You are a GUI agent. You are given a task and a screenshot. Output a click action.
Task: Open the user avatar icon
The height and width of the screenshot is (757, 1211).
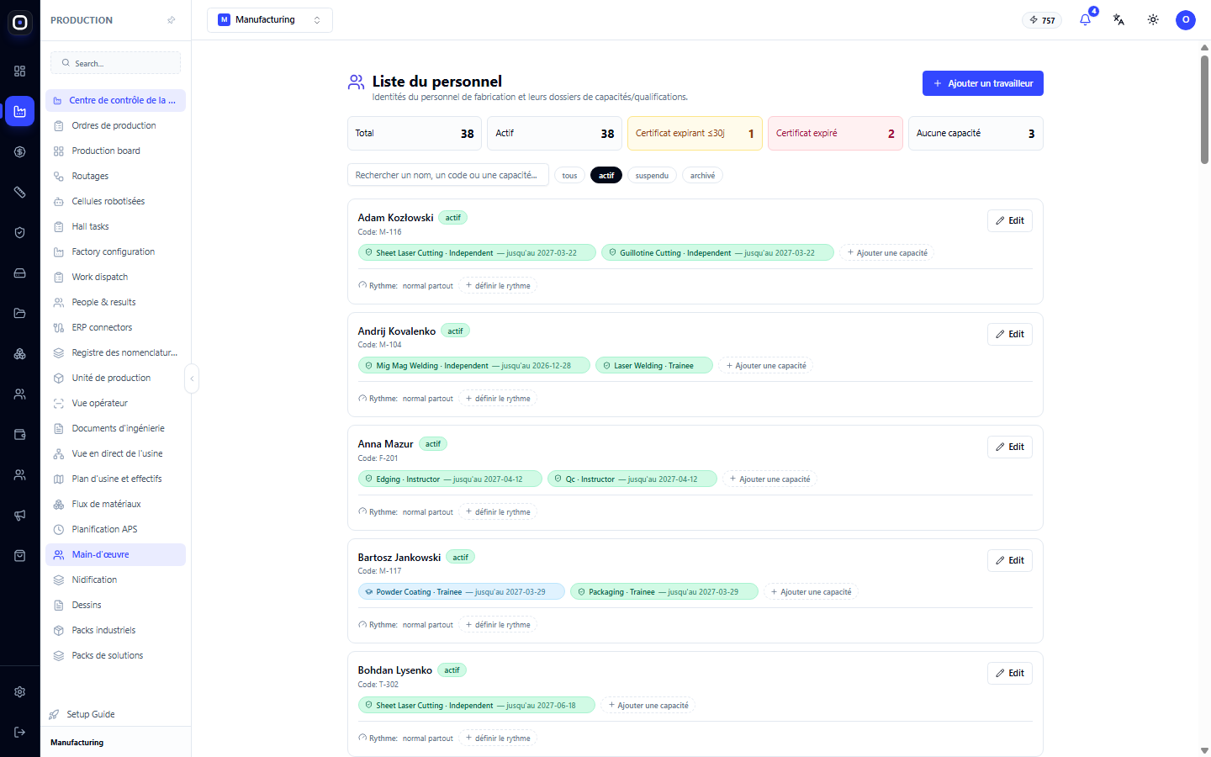[x=1186, y=19]
